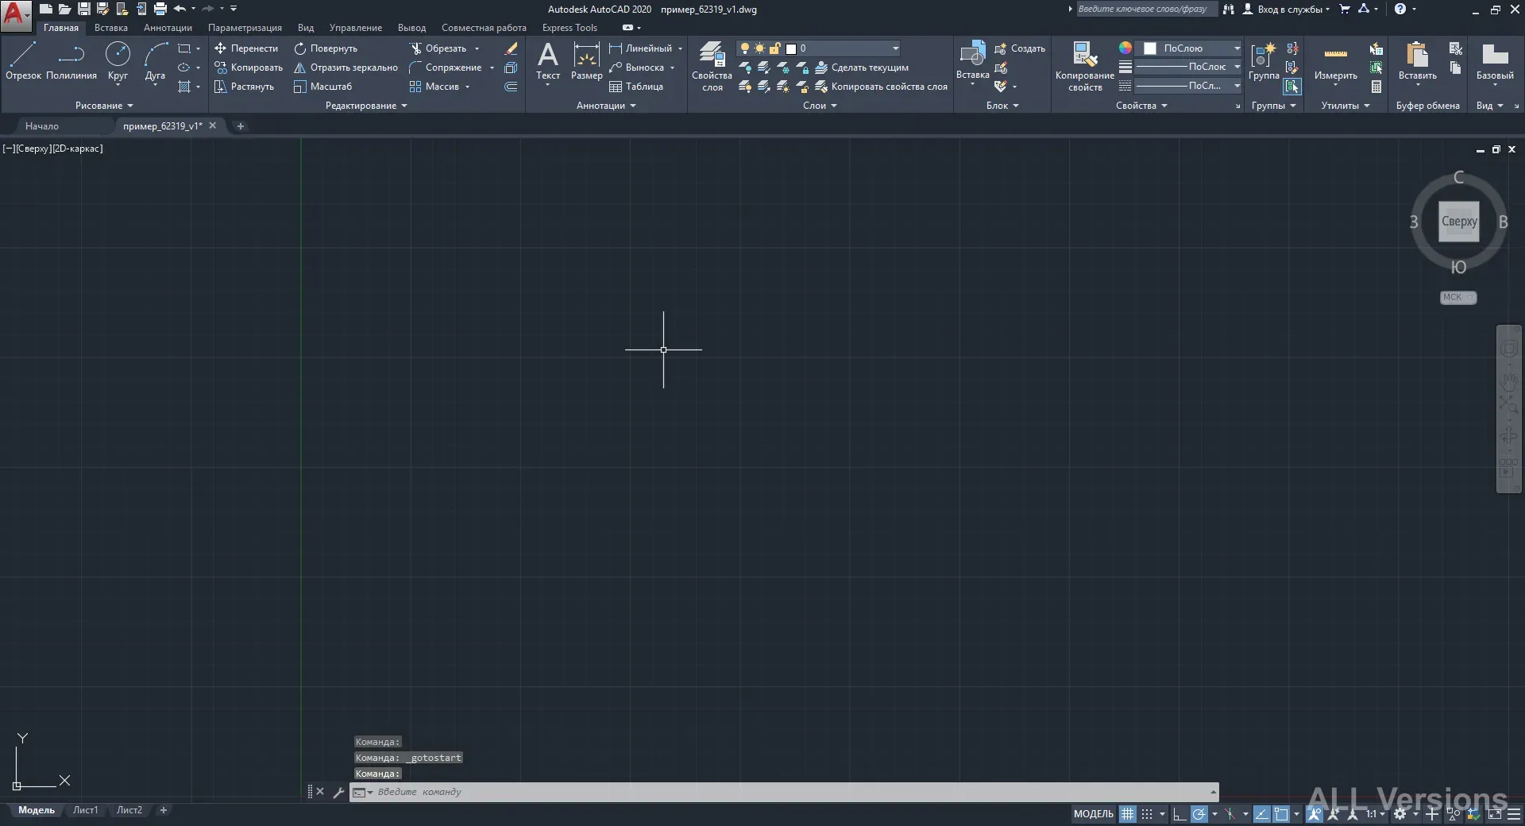
Task: Open the annotation scale 1:1 dropdown
Action: (x=1376, y=814)
